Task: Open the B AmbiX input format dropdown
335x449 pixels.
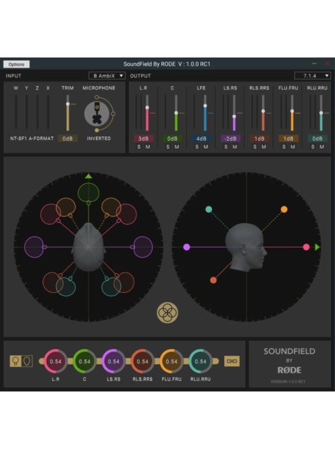Action: pyautogui.click(x=107, y=76)
